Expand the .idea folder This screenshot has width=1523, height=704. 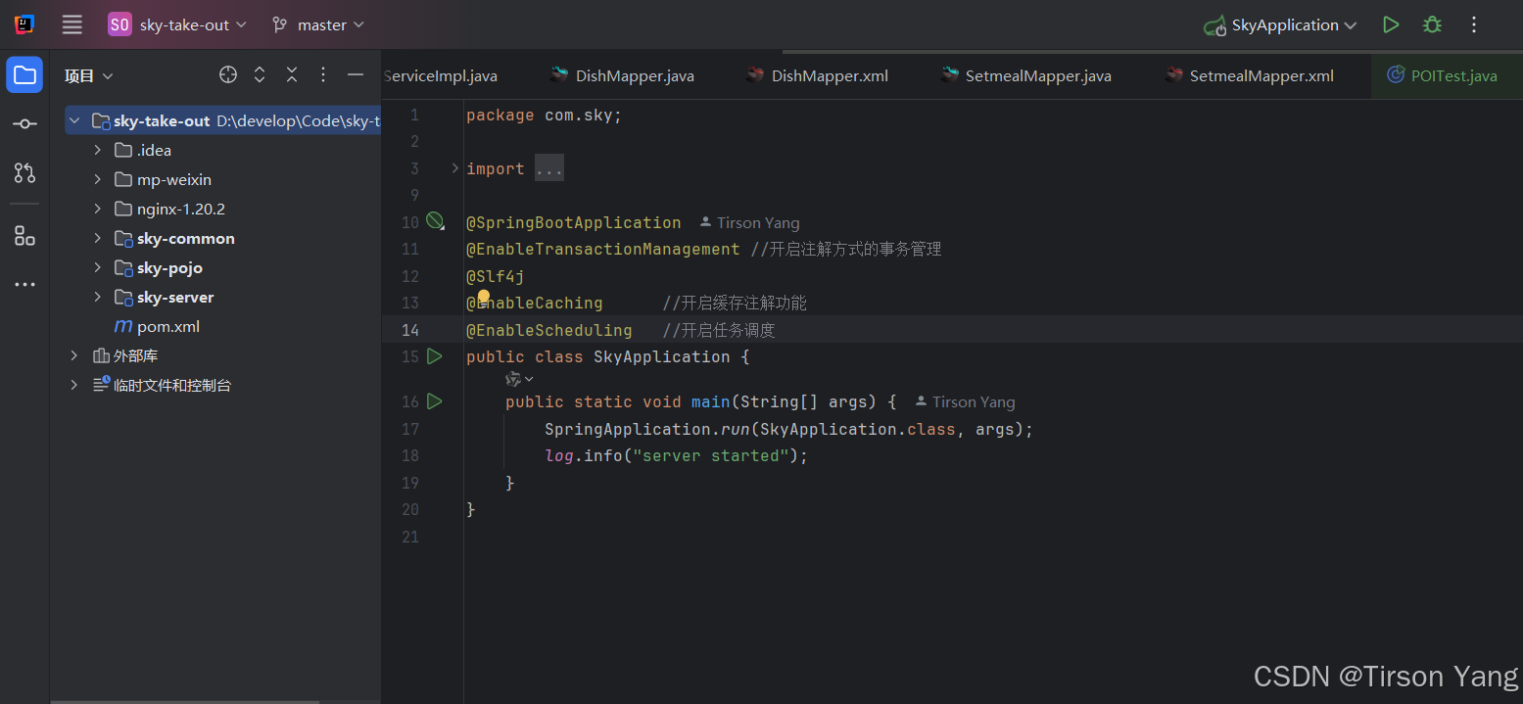click(97, 150)
